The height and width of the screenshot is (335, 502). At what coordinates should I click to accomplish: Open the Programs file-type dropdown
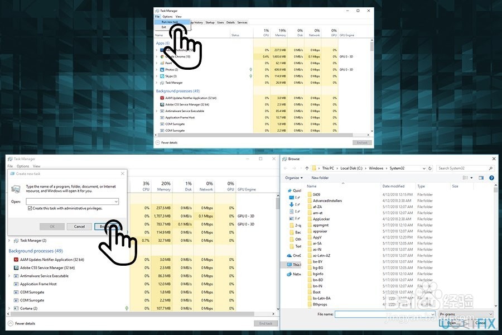click(490, 314)
